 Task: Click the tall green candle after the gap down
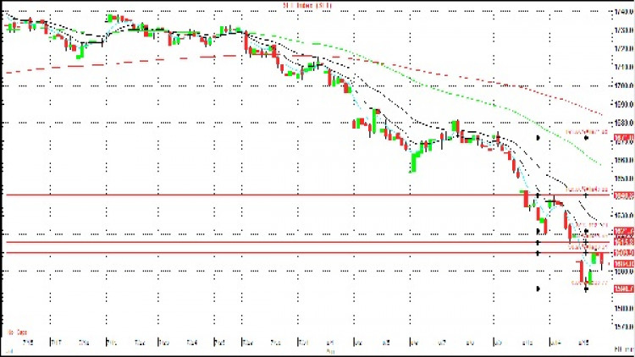(x=374, y=122)
